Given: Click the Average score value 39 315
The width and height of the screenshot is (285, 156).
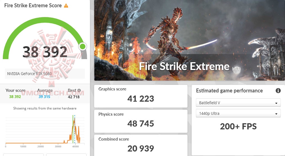Looking at the screenshot, I should [x=44, y=97].
